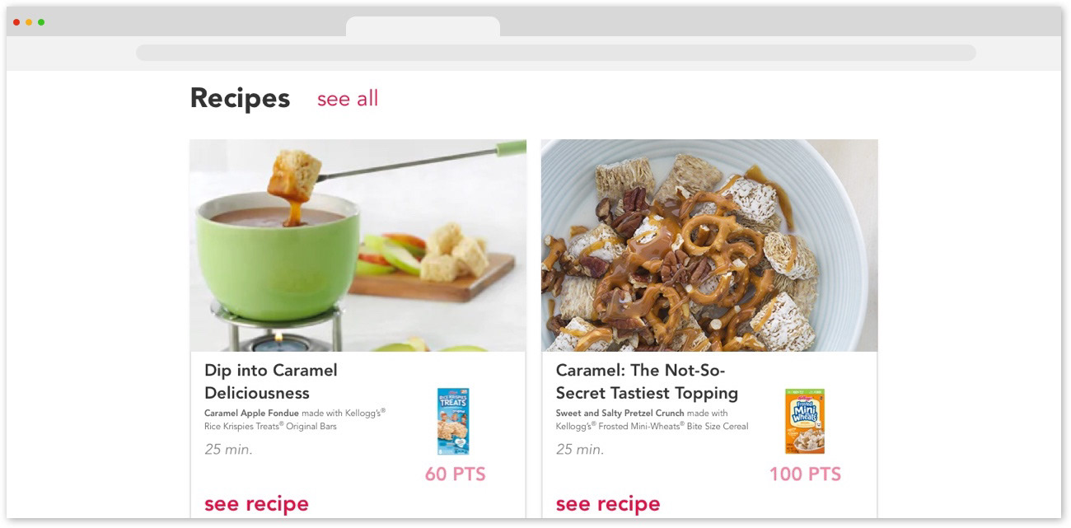Click the Caramel Not-So-Secret Tastiest Topping title

(647, 381)
